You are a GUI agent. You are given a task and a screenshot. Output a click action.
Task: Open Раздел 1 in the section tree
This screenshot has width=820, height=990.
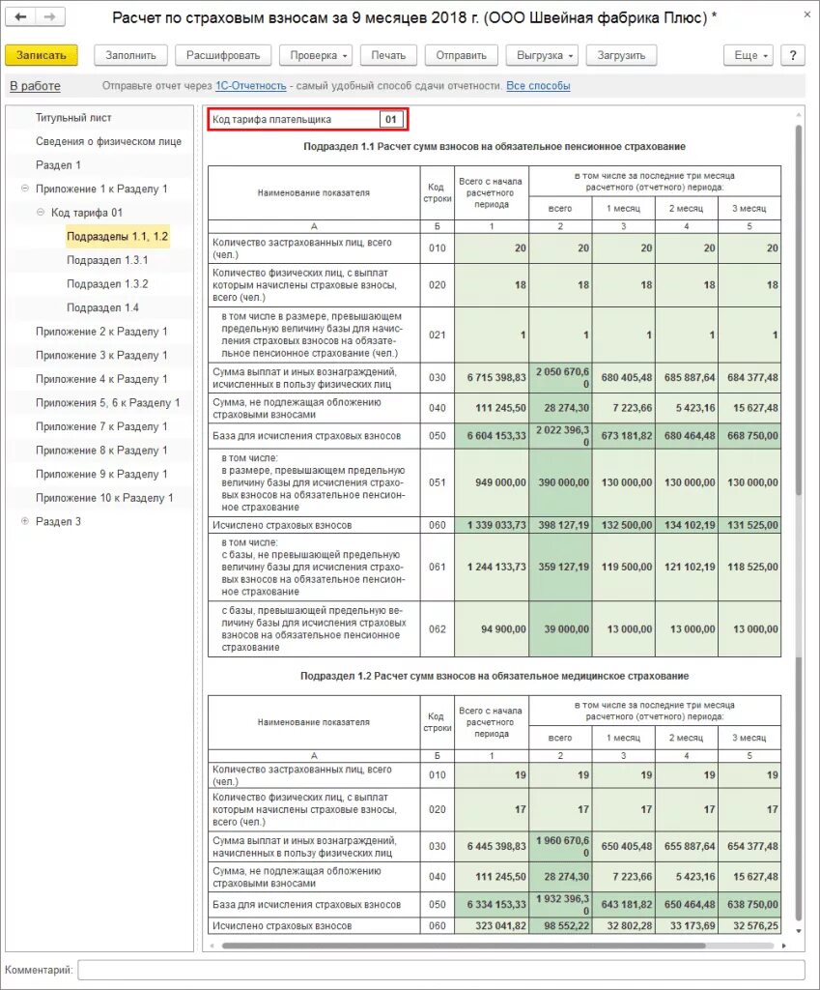click(58, 164)
